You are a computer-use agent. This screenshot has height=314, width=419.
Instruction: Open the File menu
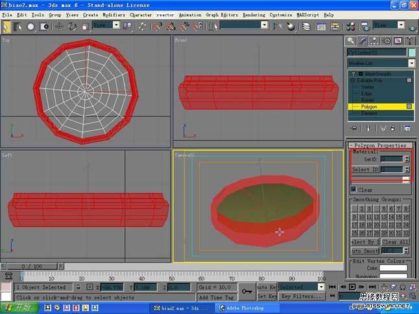pos(7,15)
